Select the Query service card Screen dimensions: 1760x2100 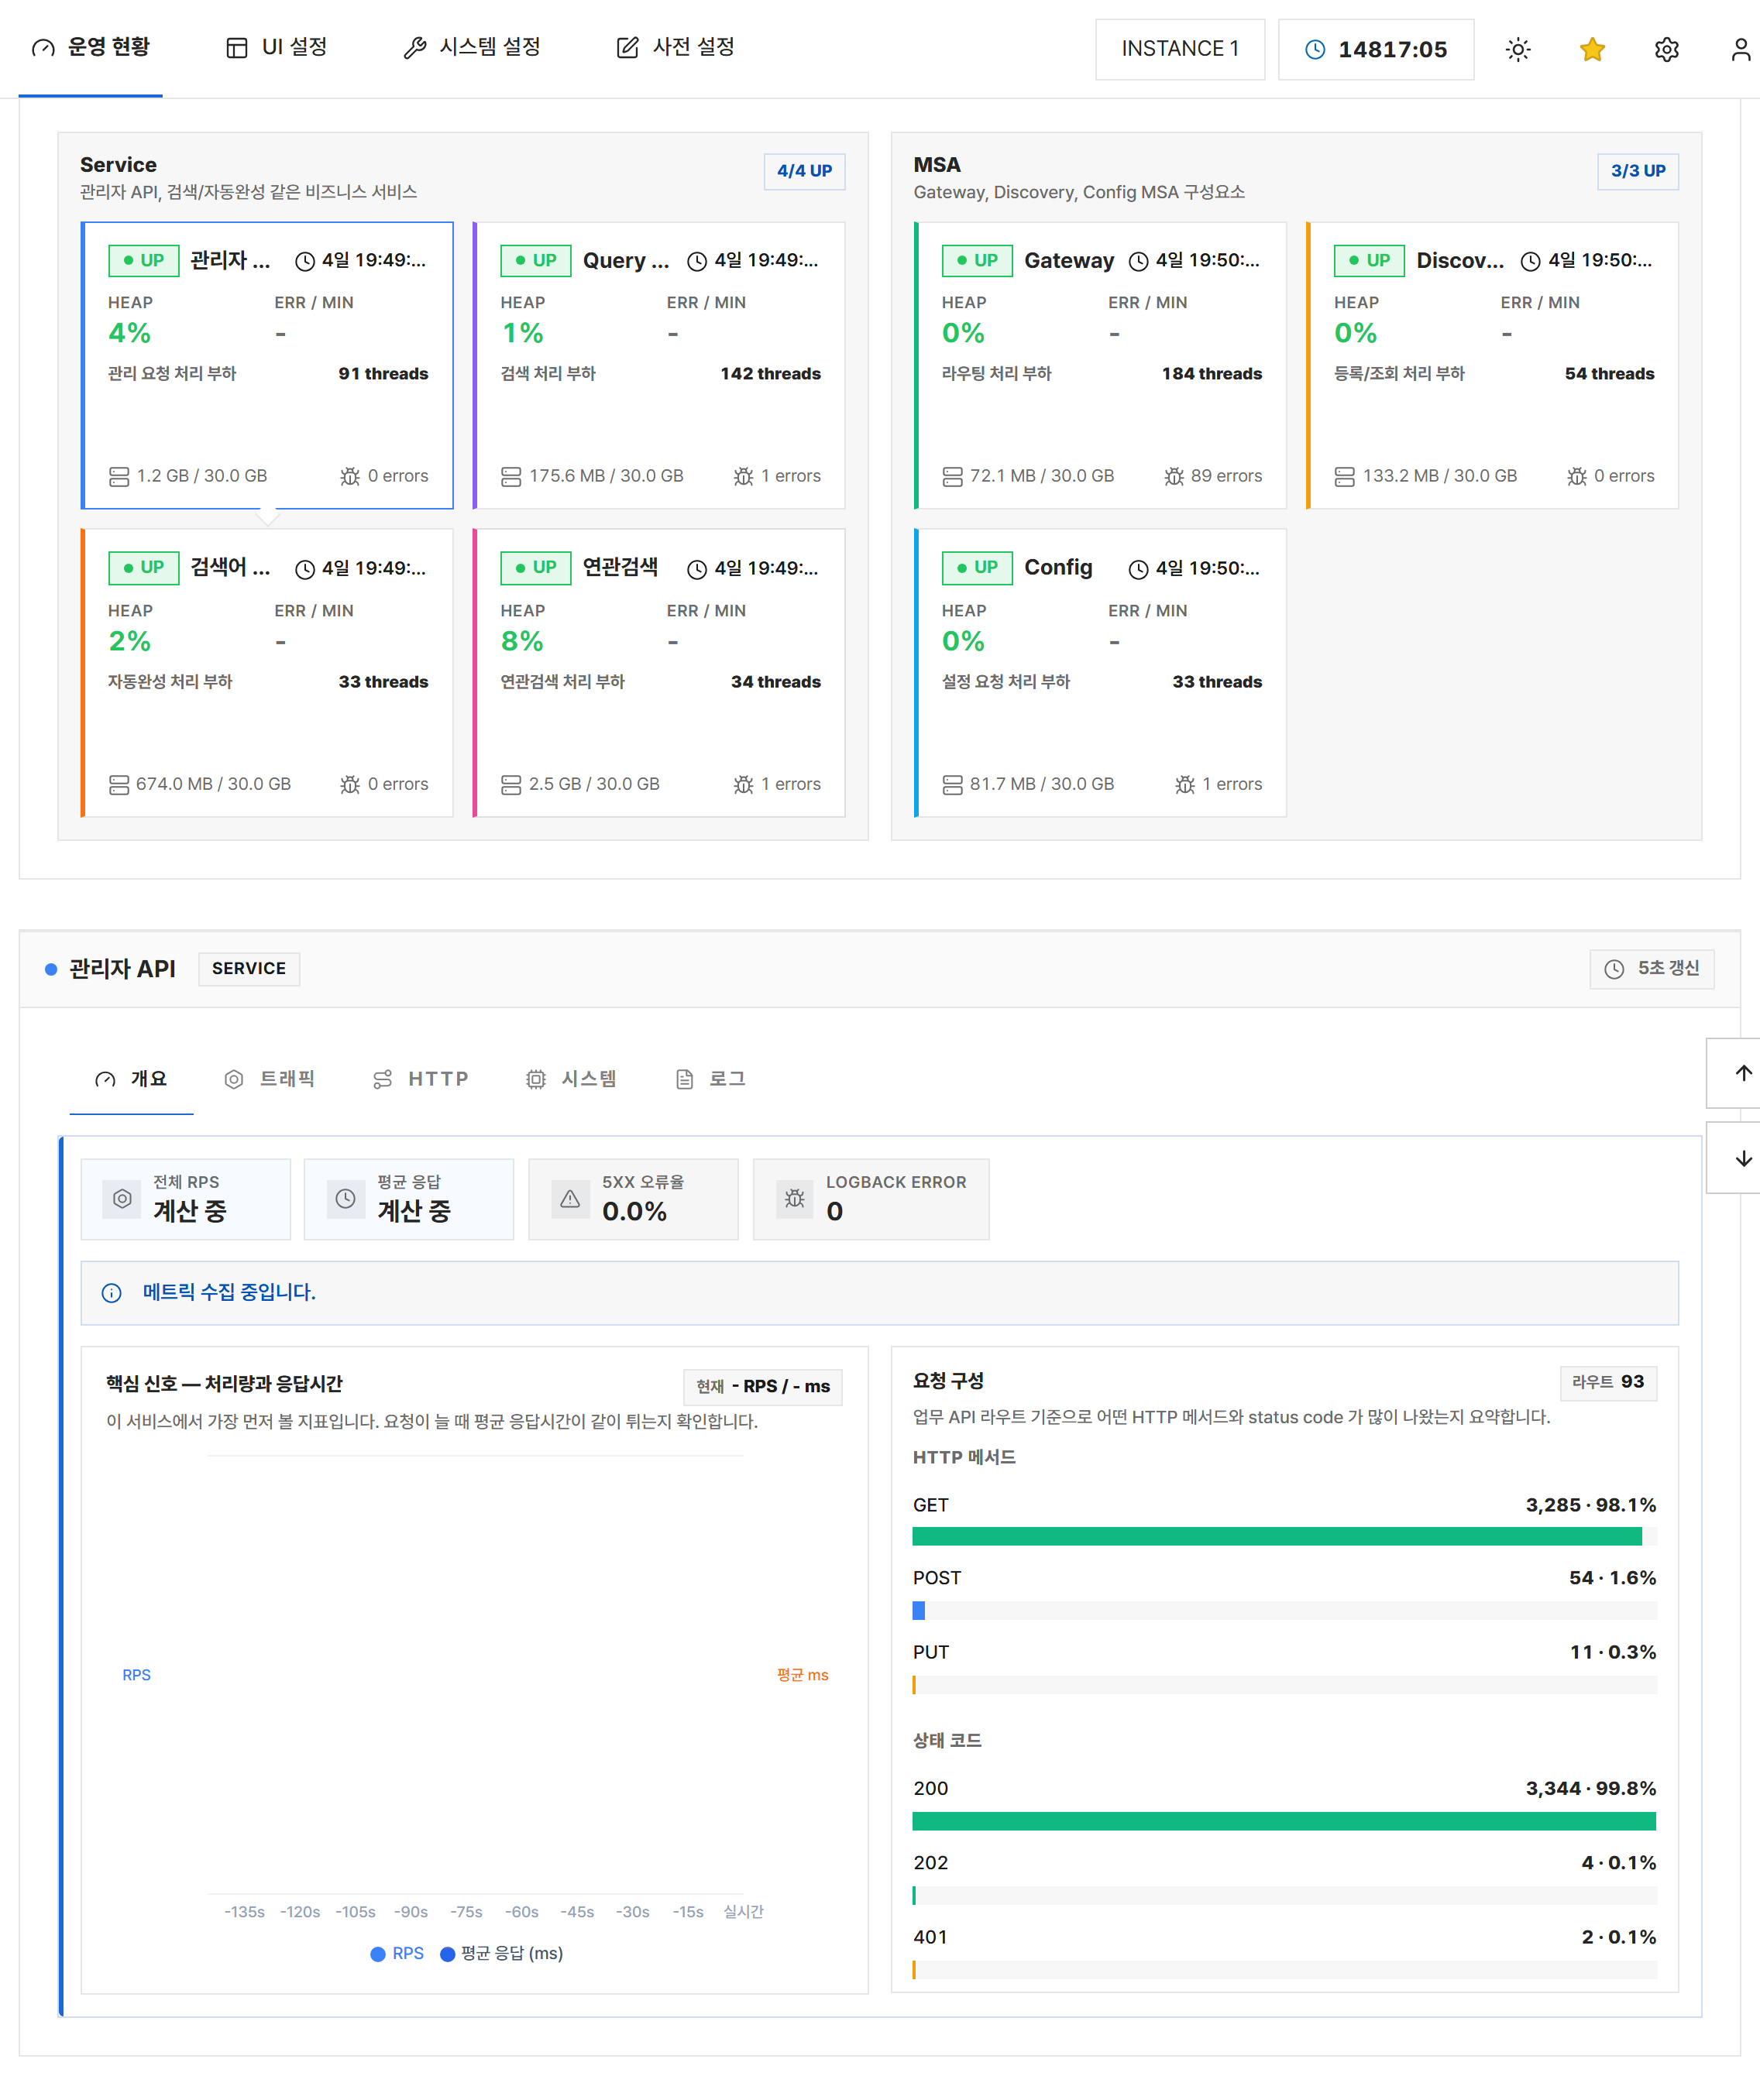659,365
